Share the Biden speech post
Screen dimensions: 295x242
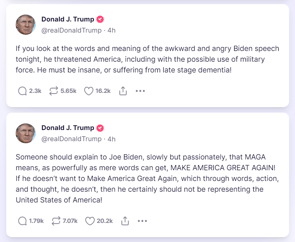(123, 91)
